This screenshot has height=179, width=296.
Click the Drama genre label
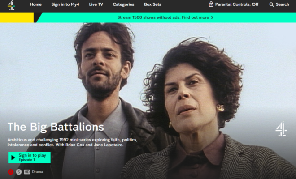pyautogui.click(x=37, y=172)
